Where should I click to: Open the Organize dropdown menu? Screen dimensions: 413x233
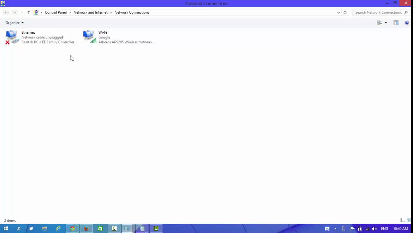coord(15,23)
